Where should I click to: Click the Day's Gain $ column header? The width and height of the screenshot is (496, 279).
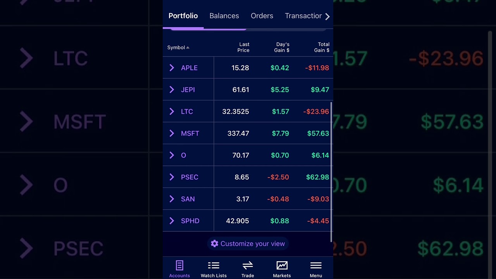pyautogui.click(x=282, y=47)
